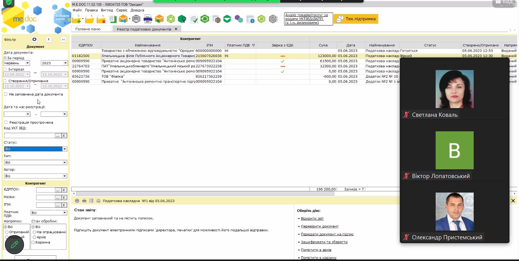
Task: Click the orange envelope with green box icon
Action: [159, 19]
